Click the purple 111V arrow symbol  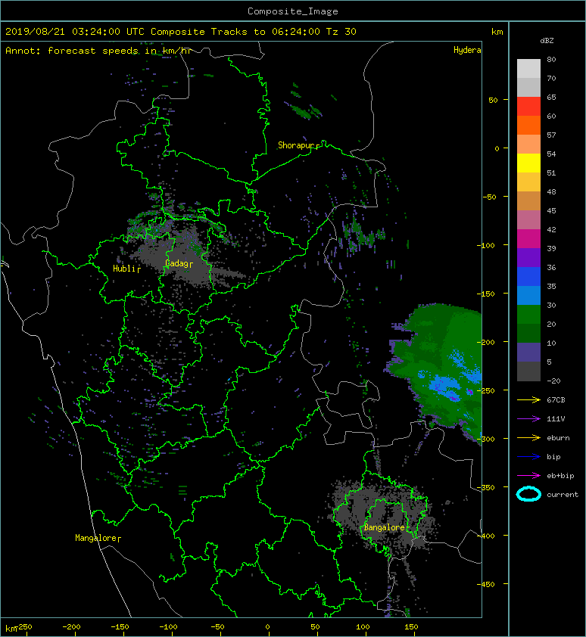528,419
